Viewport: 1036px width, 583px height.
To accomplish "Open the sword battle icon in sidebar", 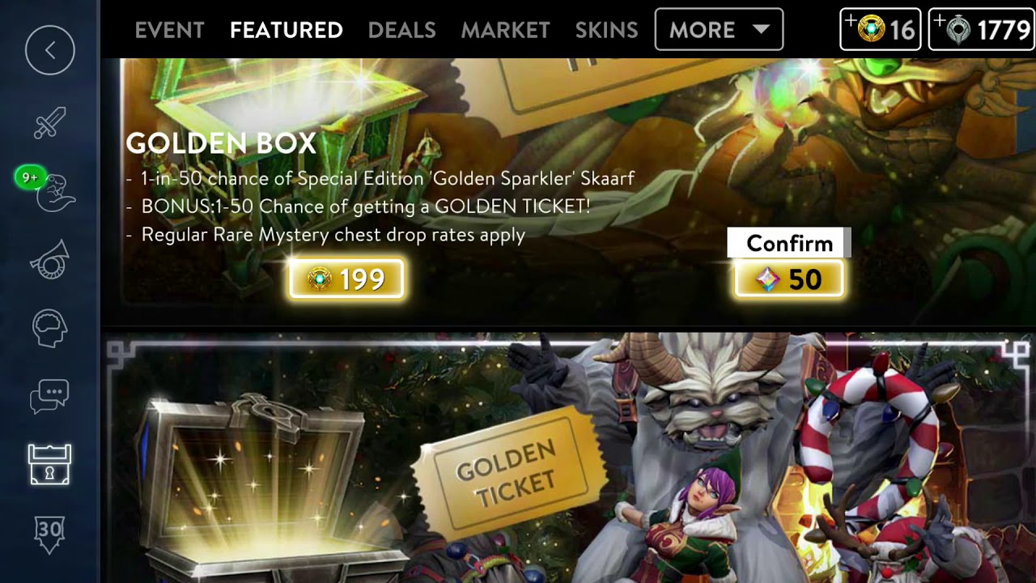I will click(x=49, y=124).
